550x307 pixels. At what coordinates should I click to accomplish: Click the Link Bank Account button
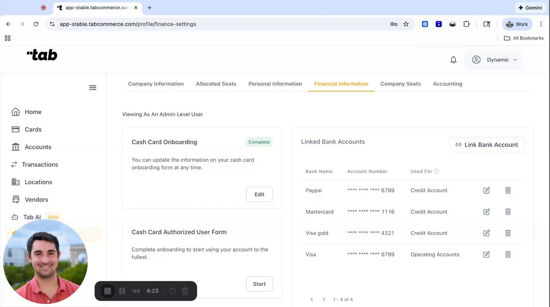tap(486, 145)
